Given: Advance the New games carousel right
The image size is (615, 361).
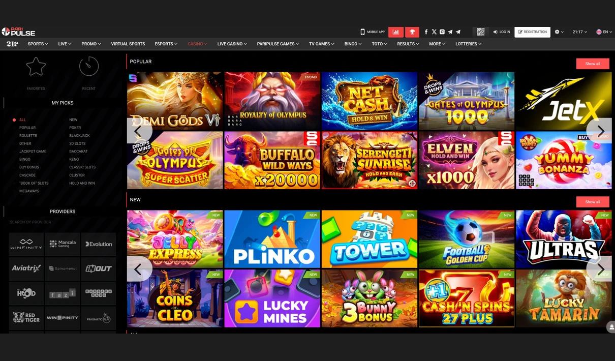Looking at the screenshot, I should (599, 269).
